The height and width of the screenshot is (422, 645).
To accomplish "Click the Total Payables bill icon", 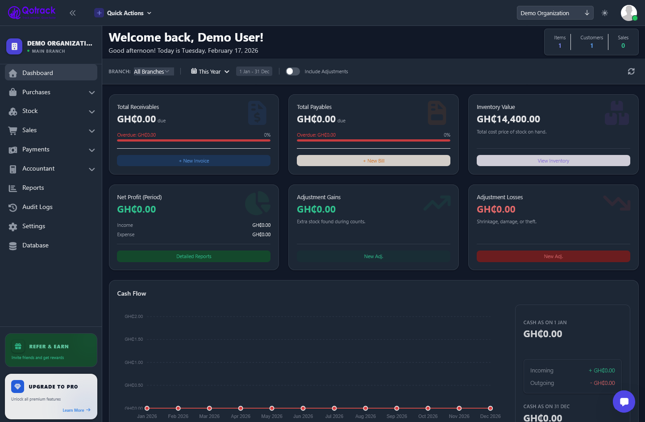I will 437,113.
